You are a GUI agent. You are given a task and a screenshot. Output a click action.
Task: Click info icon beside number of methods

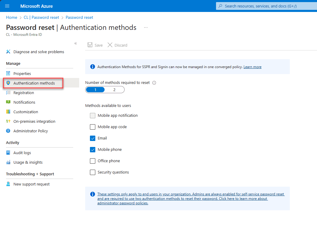coord(154,83)
